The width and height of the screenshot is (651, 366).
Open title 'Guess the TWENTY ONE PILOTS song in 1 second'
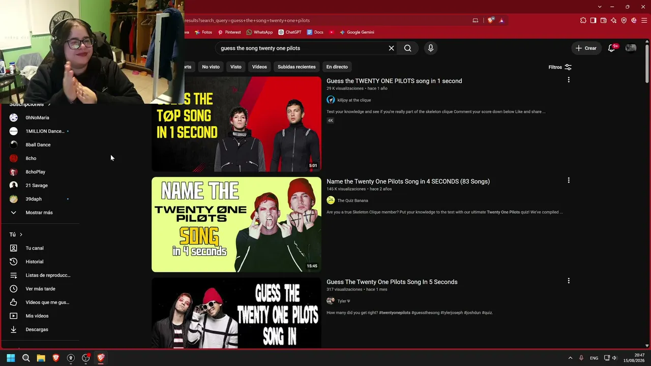(x=394, y=81)
